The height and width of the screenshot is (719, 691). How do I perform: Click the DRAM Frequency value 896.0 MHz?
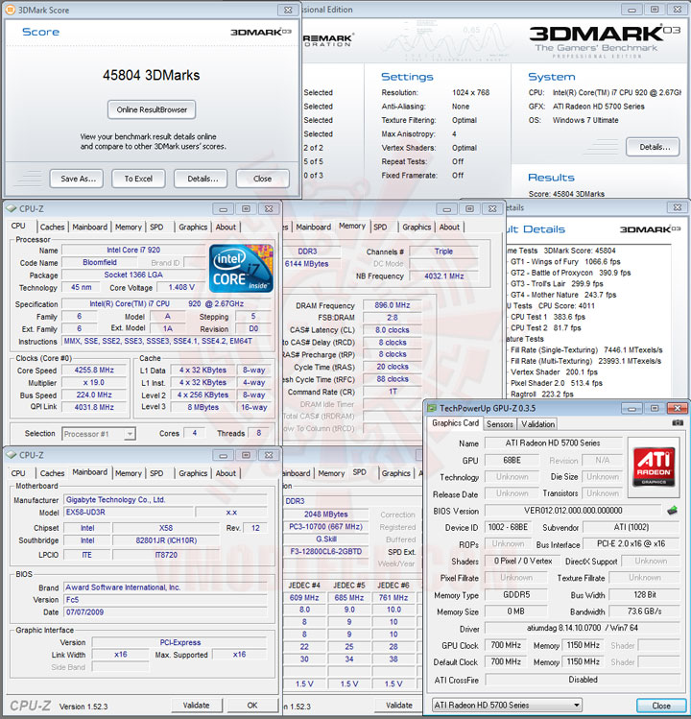(392, 305)
